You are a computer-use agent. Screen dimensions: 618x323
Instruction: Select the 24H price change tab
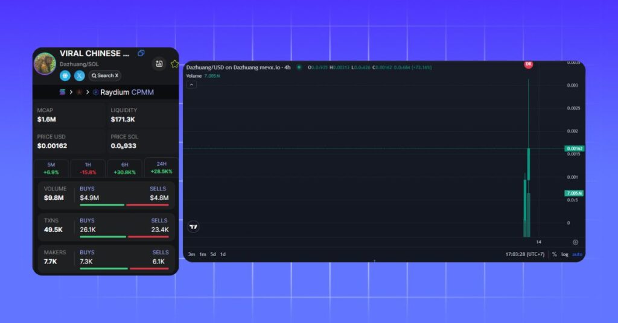162,168
